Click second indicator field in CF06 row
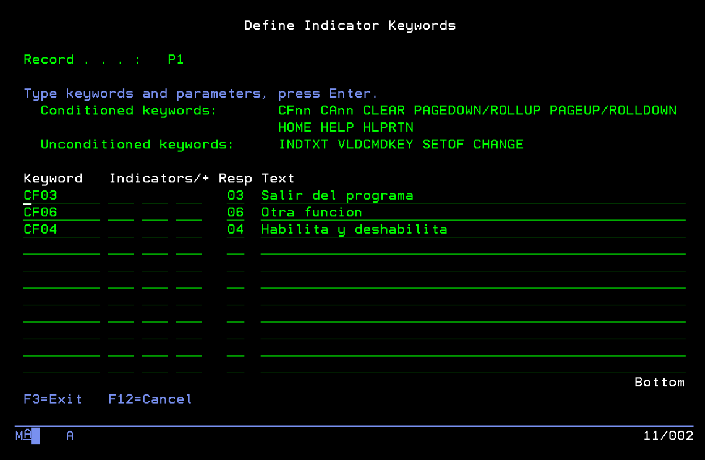 [155, 212]
